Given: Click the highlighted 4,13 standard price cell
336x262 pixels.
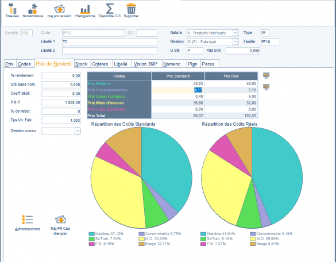Looking at the screenshot, I should pyautogui.click(x=178, y=90).
